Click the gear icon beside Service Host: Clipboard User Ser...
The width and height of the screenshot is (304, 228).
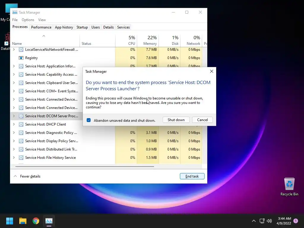point(21,83)
